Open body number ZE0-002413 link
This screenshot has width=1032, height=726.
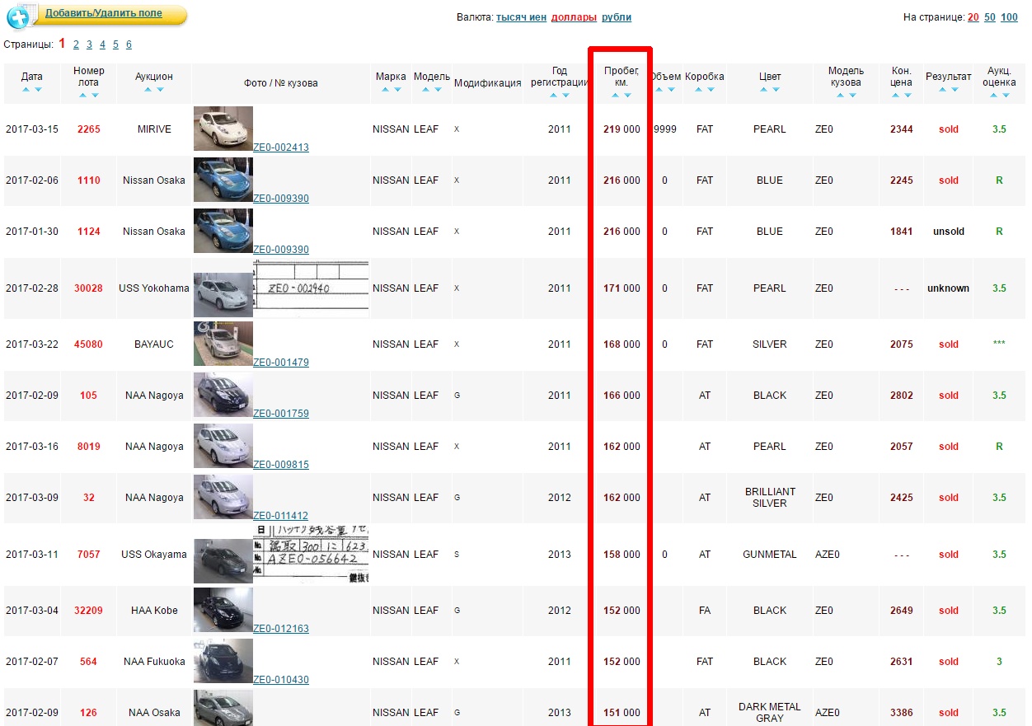[x=281, y=148]
